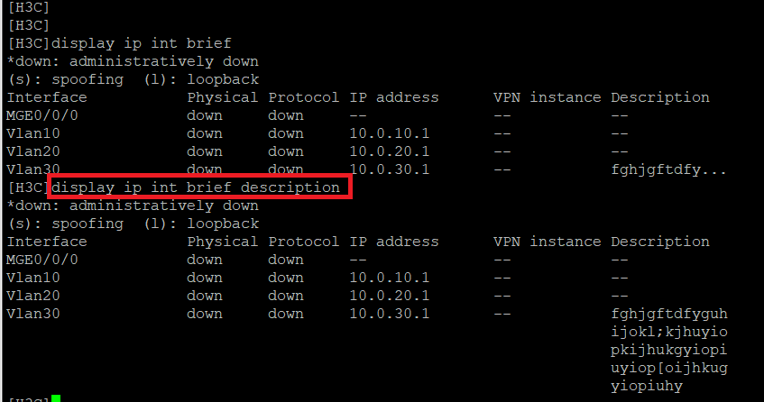Click the last description line yiopiuhy
This screenshot has width=764, height=402.
[647, 386]
